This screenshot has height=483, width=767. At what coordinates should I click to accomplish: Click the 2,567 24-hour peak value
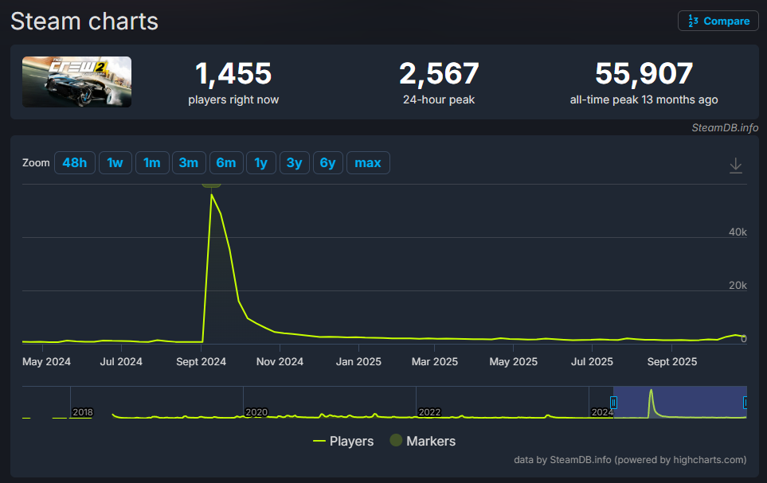(439, 73)
